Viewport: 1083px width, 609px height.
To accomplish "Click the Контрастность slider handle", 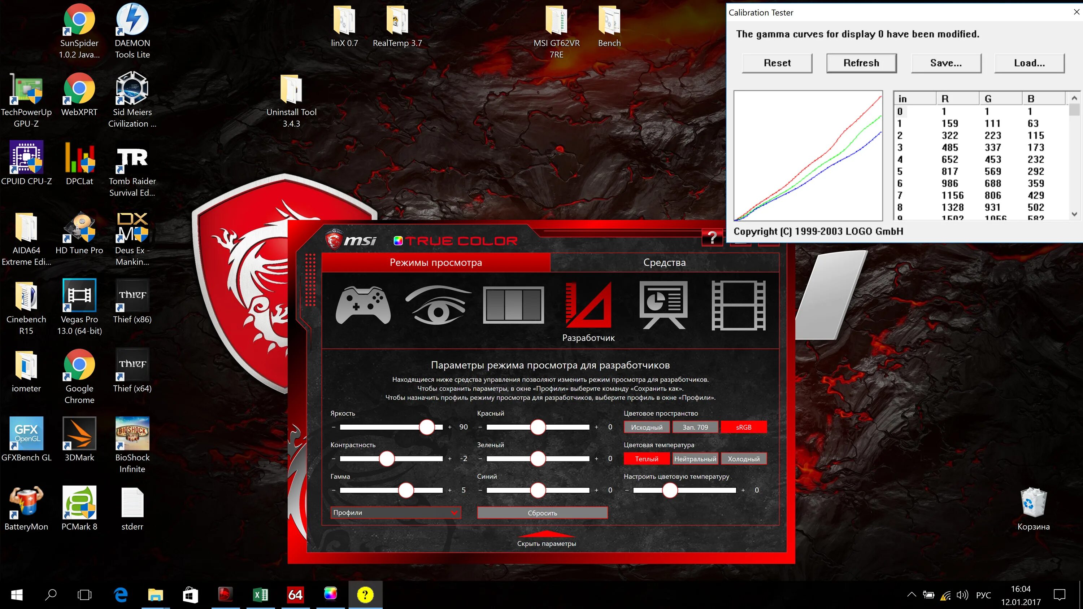I will tap(387, 459).
